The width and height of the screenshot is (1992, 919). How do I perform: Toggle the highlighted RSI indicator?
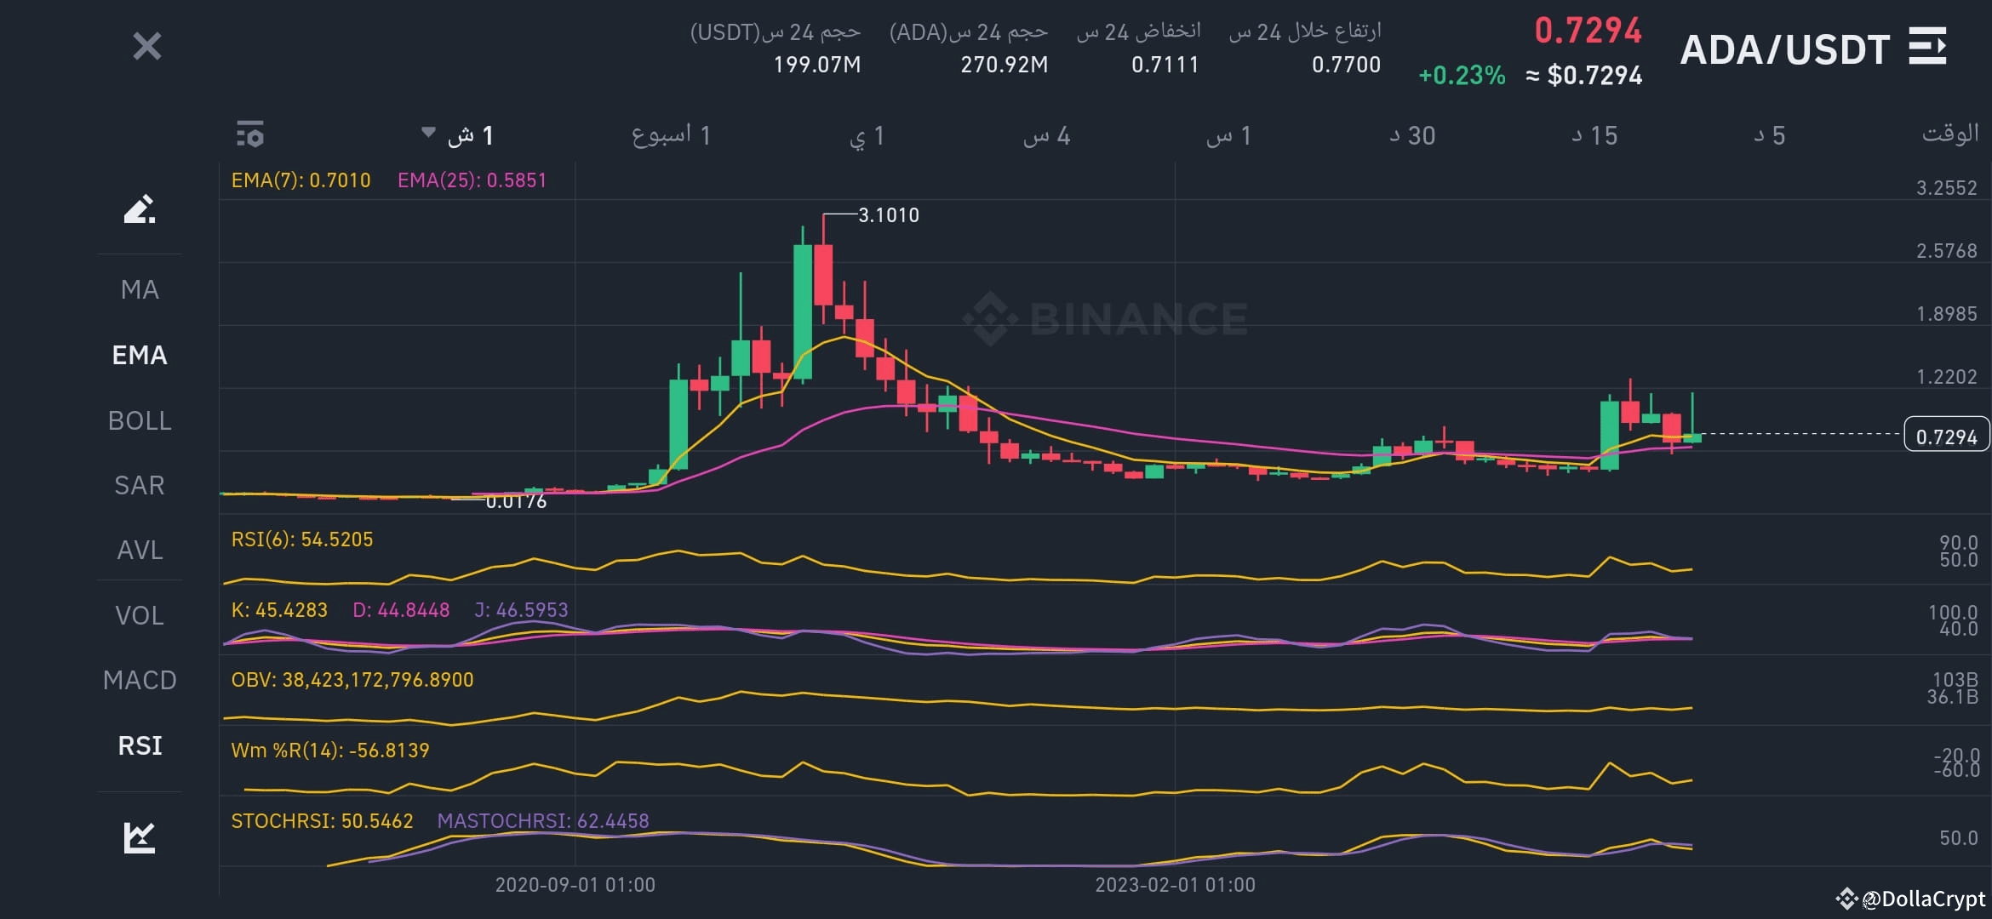point(140,745)
